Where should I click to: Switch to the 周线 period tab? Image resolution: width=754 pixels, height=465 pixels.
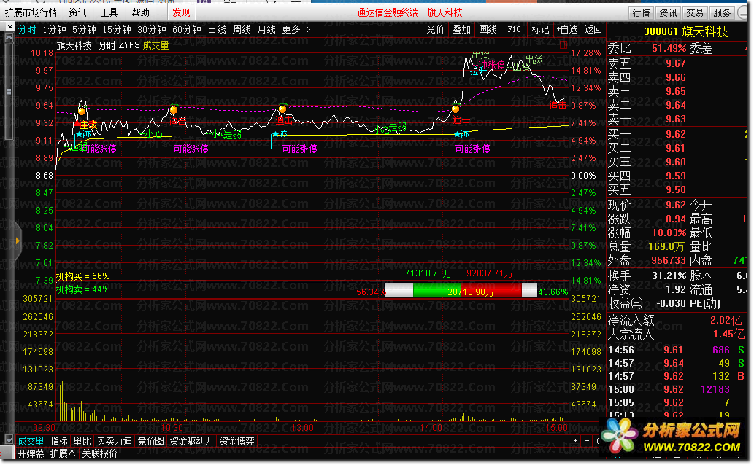(x=242, y=30)
